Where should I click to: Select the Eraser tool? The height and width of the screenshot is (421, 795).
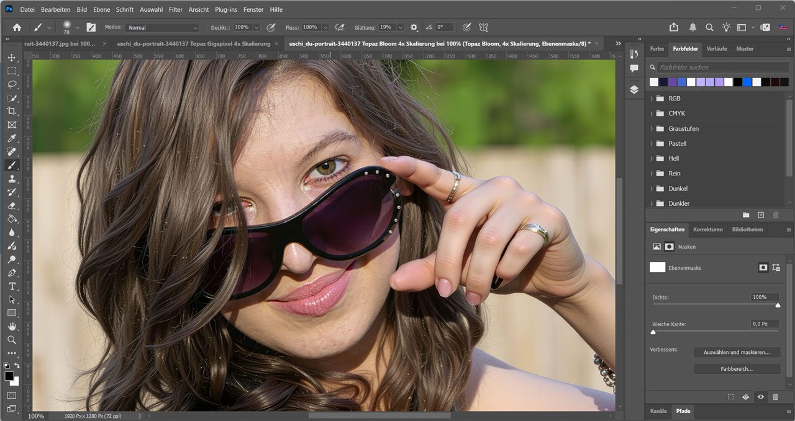pyautogui.click(x=12, y=205)
